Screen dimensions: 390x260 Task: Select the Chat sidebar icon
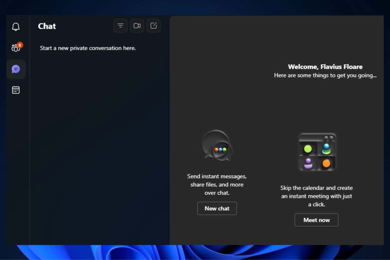[16, 69]
